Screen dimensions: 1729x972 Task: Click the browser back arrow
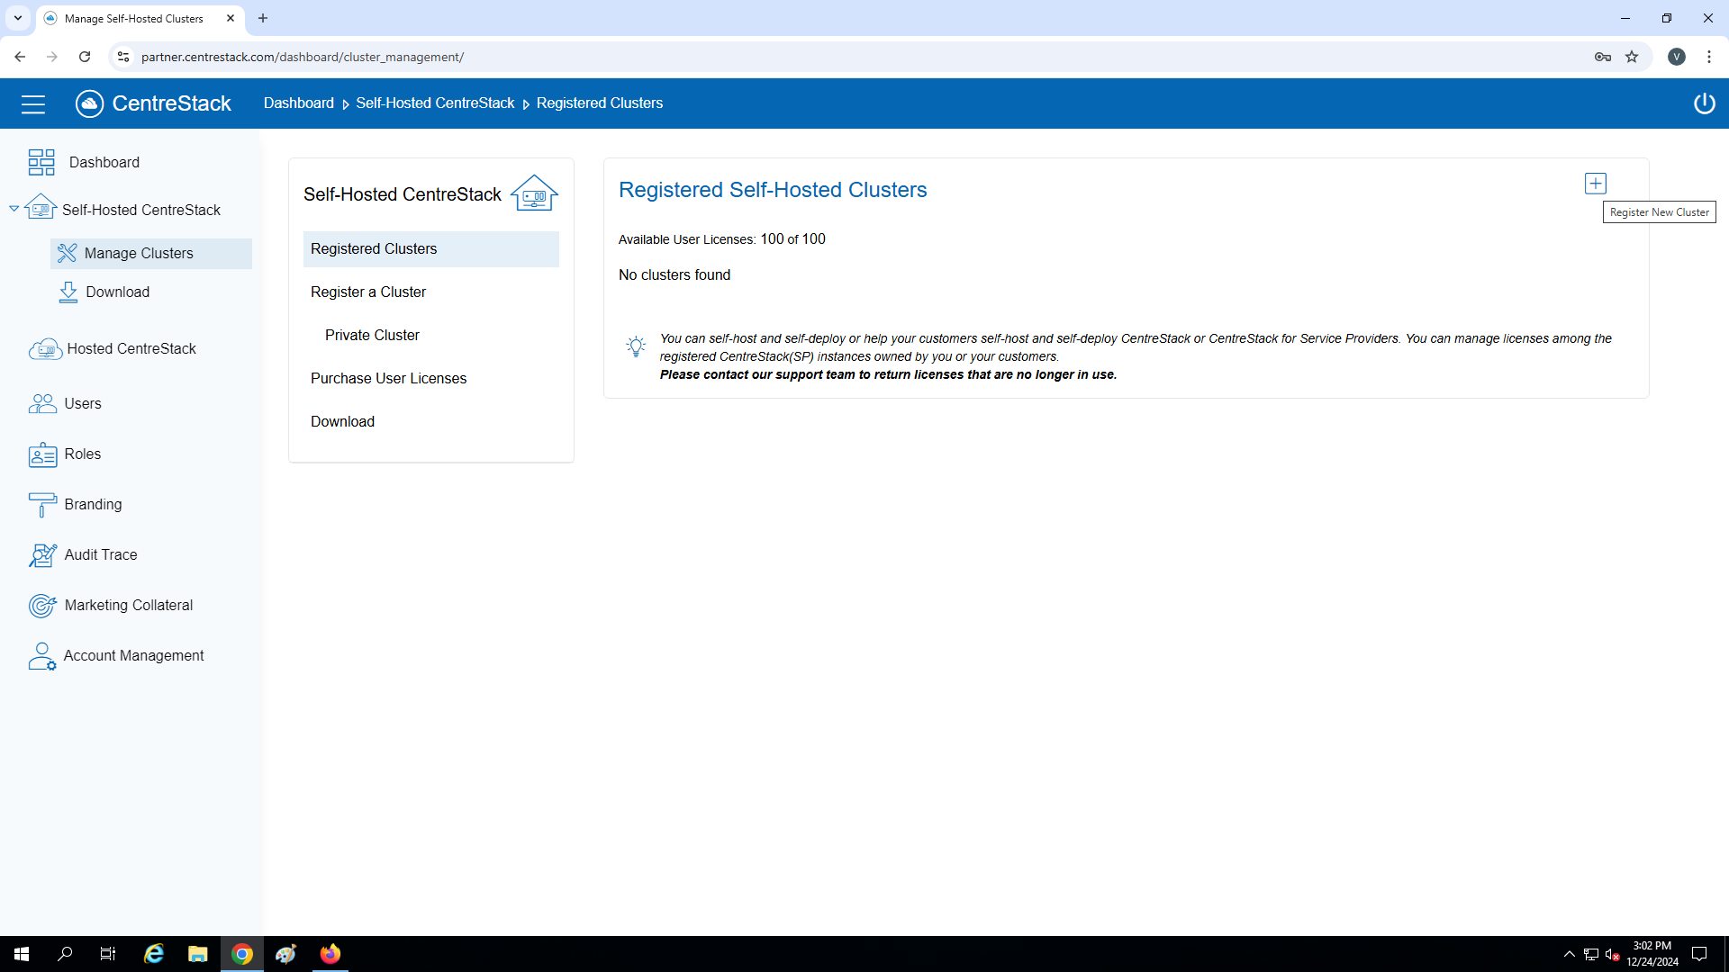coord(20,57)
